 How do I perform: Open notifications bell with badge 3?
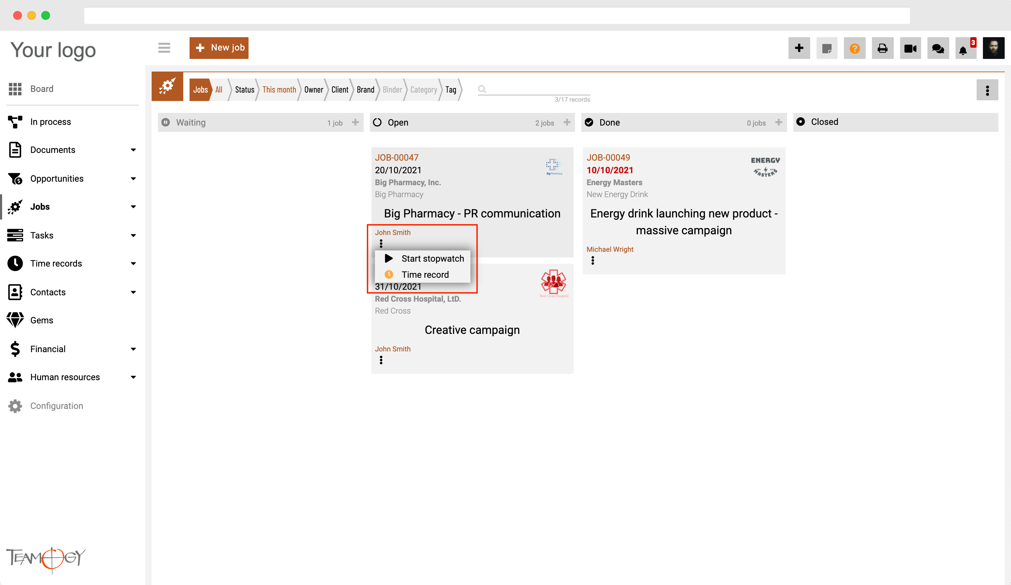(966, 48)
